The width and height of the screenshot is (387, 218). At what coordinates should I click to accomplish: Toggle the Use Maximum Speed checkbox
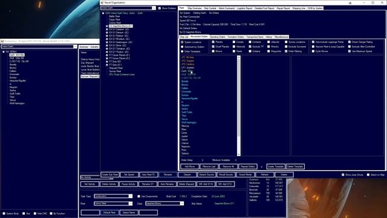click(350, 51)
